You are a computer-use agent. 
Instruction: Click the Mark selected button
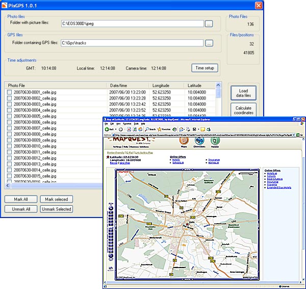(x=57, y=199)
